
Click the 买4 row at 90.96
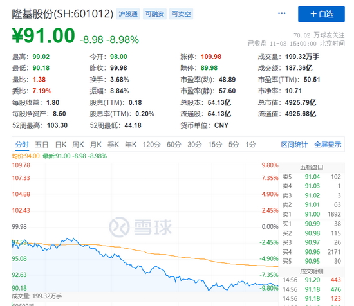pyautogui.click(x=312, y=252)
